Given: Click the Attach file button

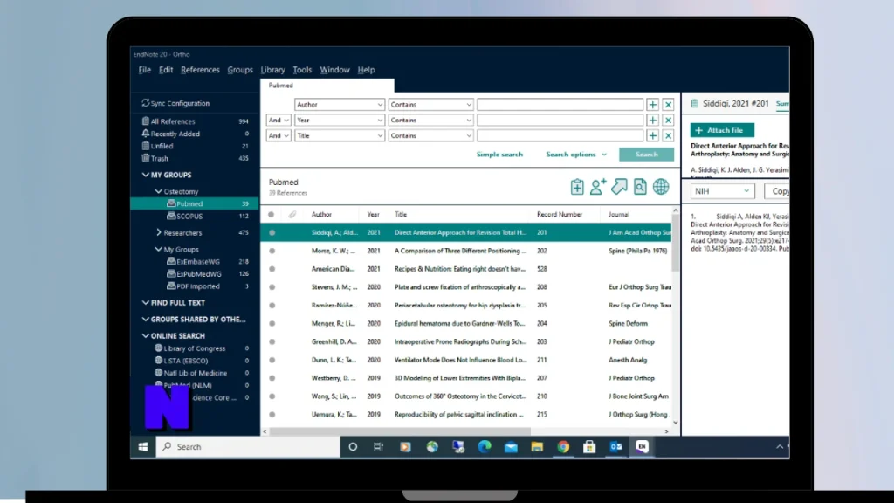Looking at the screenshot, I should pyautogui.click(x=722, y=130).
